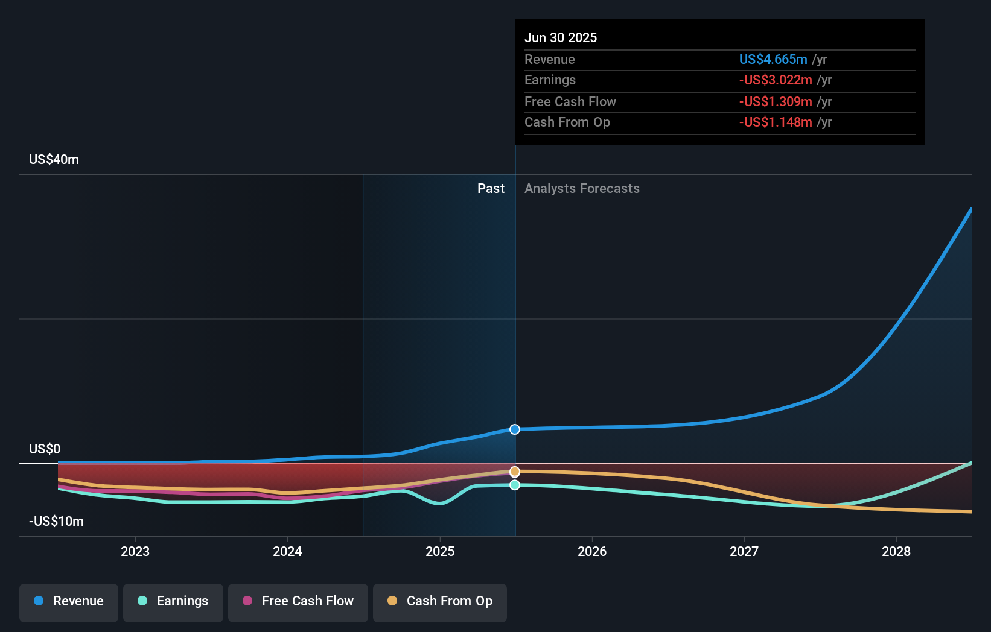Click the 2027 x-axis label
This screenshot has width=991, height=632.
tap(744, 551)
